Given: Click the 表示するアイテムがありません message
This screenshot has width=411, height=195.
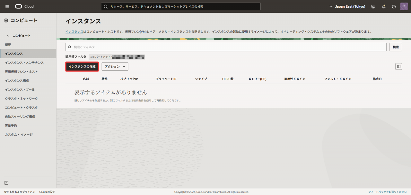Looking at the screenshot, I should tap(111, 93).
